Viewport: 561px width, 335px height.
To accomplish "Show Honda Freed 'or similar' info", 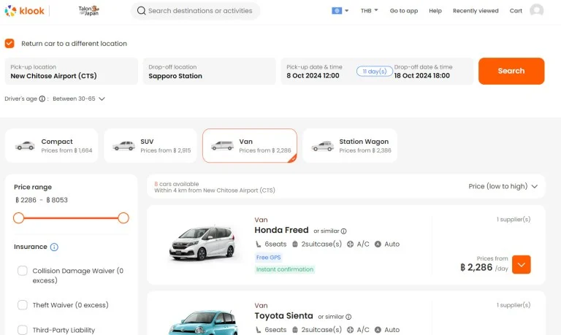I will tap(344, 231).
